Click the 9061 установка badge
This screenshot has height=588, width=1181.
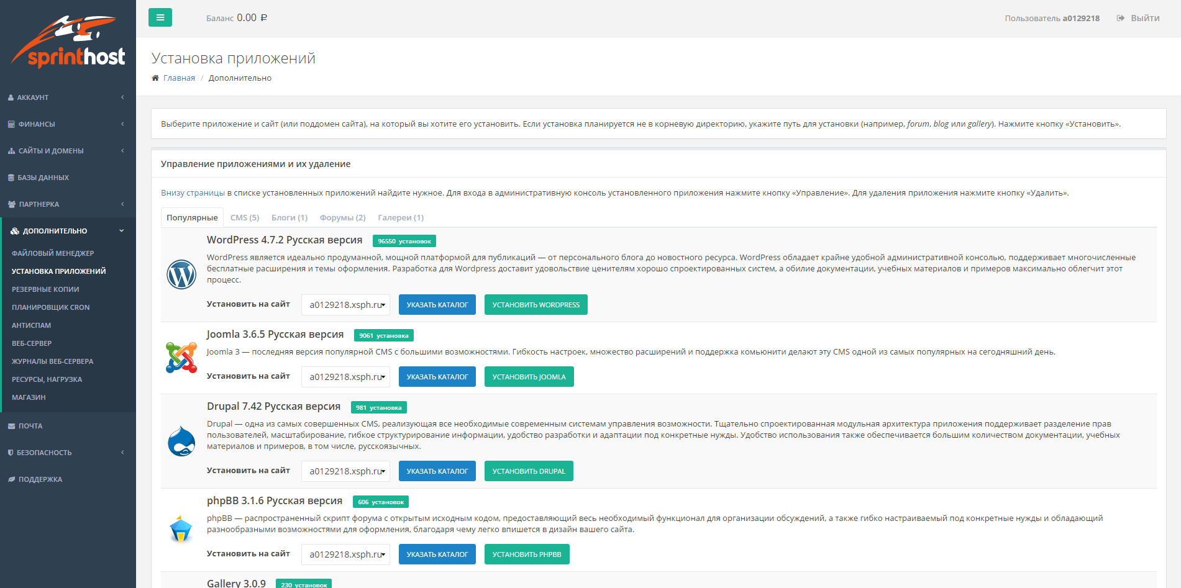(x=384, y=335)
